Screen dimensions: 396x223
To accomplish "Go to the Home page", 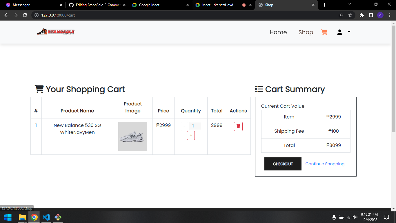I will point(278,32).
